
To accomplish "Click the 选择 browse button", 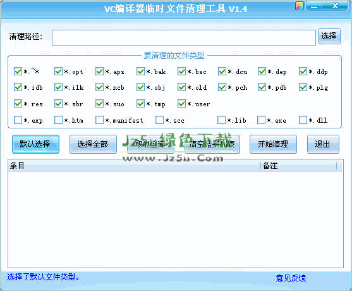I will [x=329, y=37].
